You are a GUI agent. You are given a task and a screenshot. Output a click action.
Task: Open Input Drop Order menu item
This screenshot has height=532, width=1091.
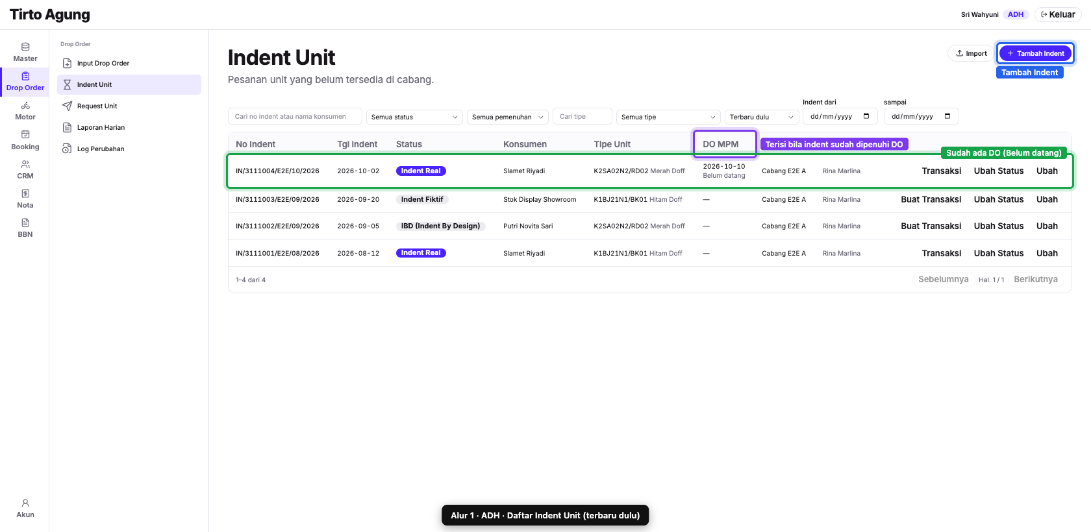[129, 63]
